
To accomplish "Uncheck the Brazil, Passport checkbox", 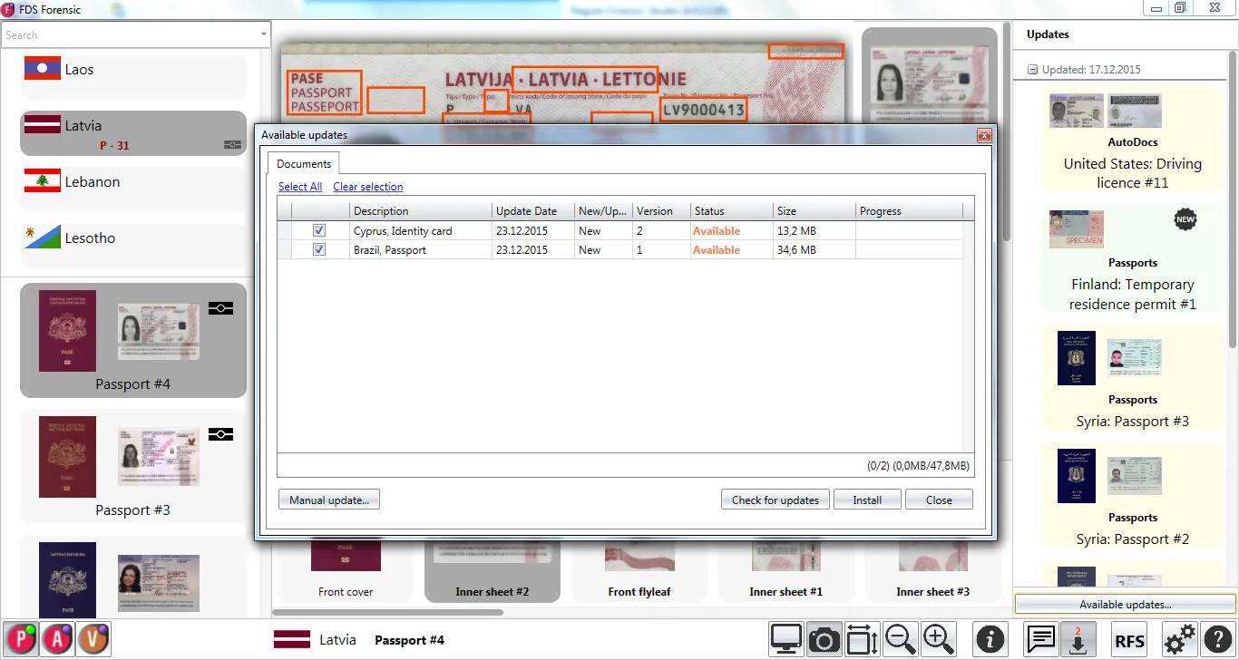I will 319,250.
